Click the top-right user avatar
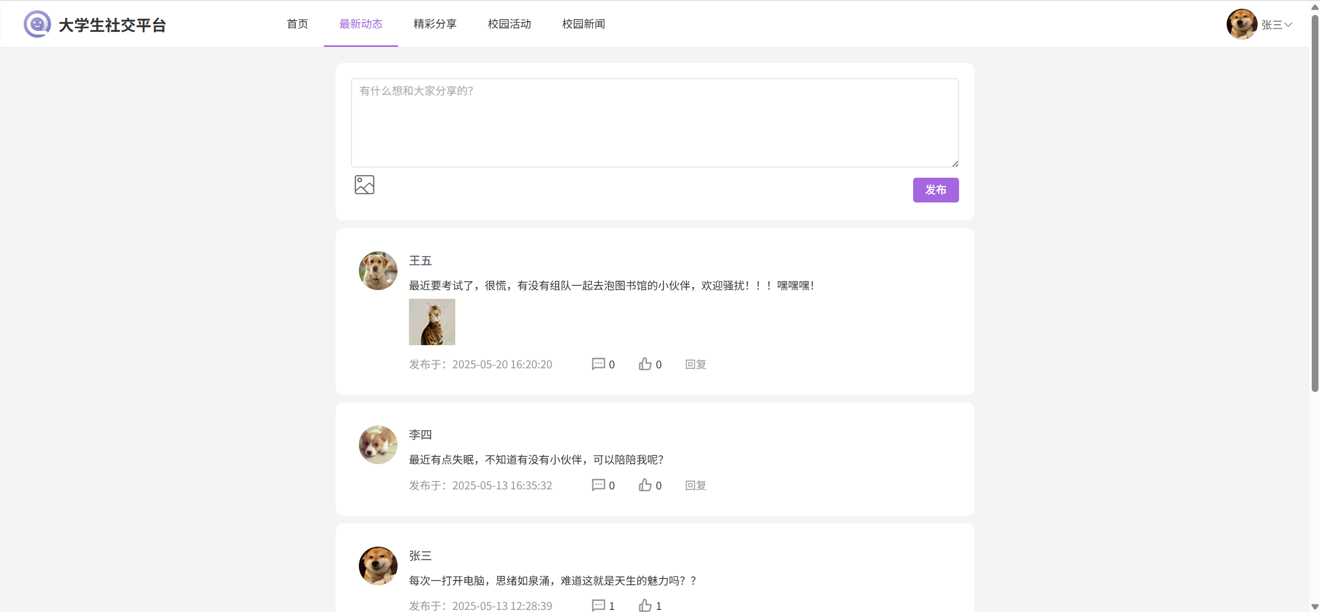Screen dimensions: 1320x612 point(1241,24)
